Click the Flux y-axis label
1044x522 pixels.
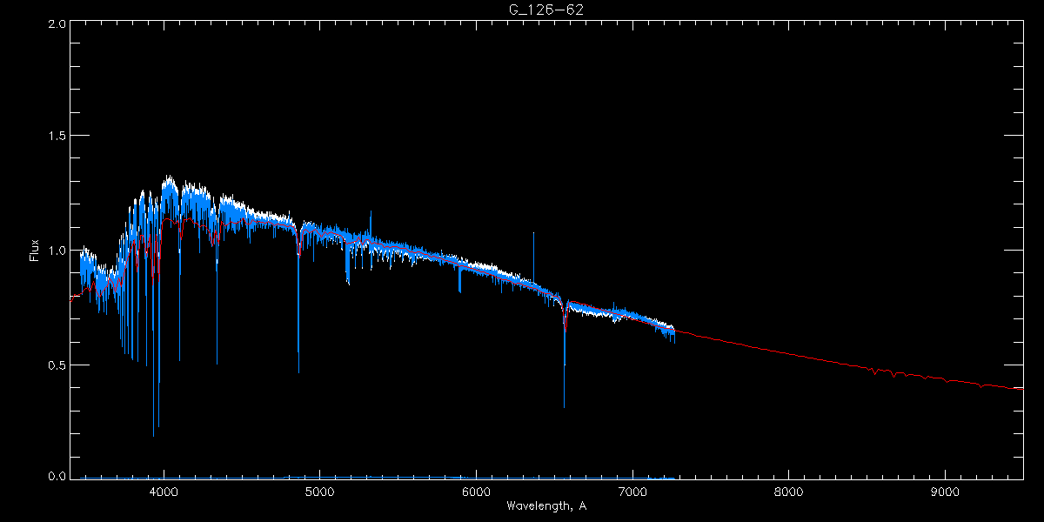click(35, 251)
